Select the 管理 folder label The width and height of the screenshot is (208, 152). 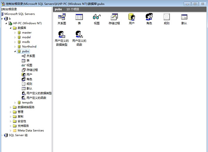tap(20, 112)
